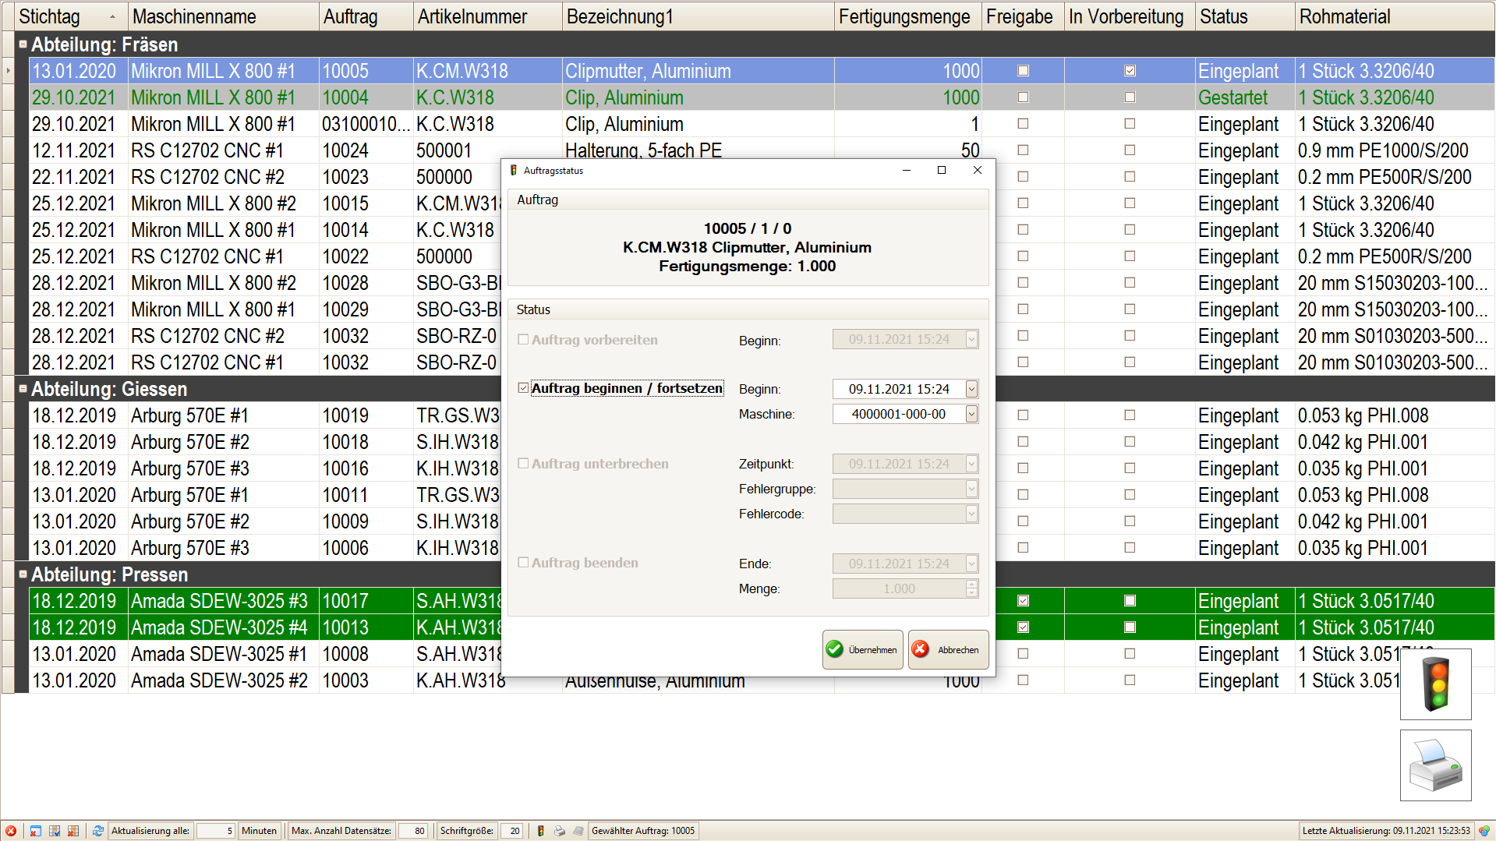This screenshot has height=841, width=1496.
Task: Click the Übernehmen button
Action: (862, 649)
